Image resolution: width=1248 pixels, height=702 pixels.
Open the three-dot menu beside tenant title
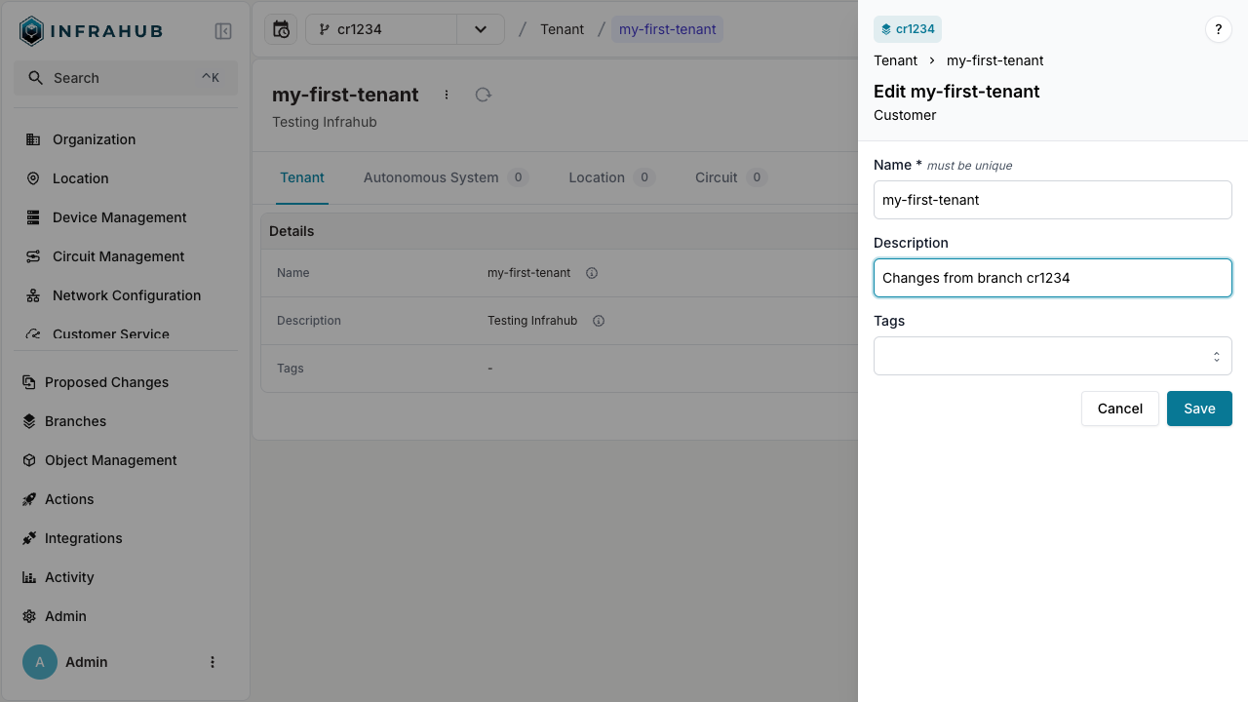pos(447,95)
